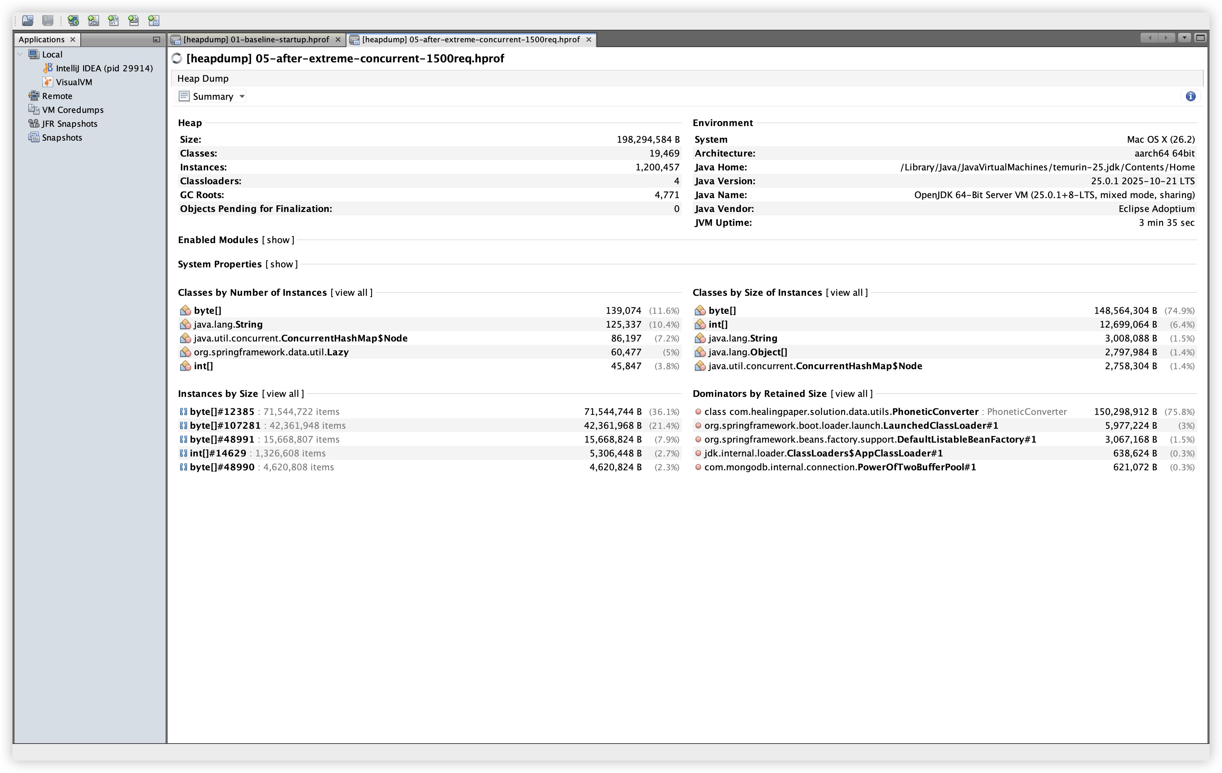Close the 05-after-extreme-concurrent-1500req.hprof tab
This screenshot has height=773, width=1222.
pos(589,39)
